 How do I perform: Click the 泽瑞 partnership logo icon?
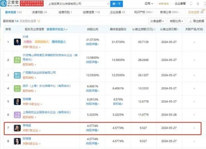(17, 58)
